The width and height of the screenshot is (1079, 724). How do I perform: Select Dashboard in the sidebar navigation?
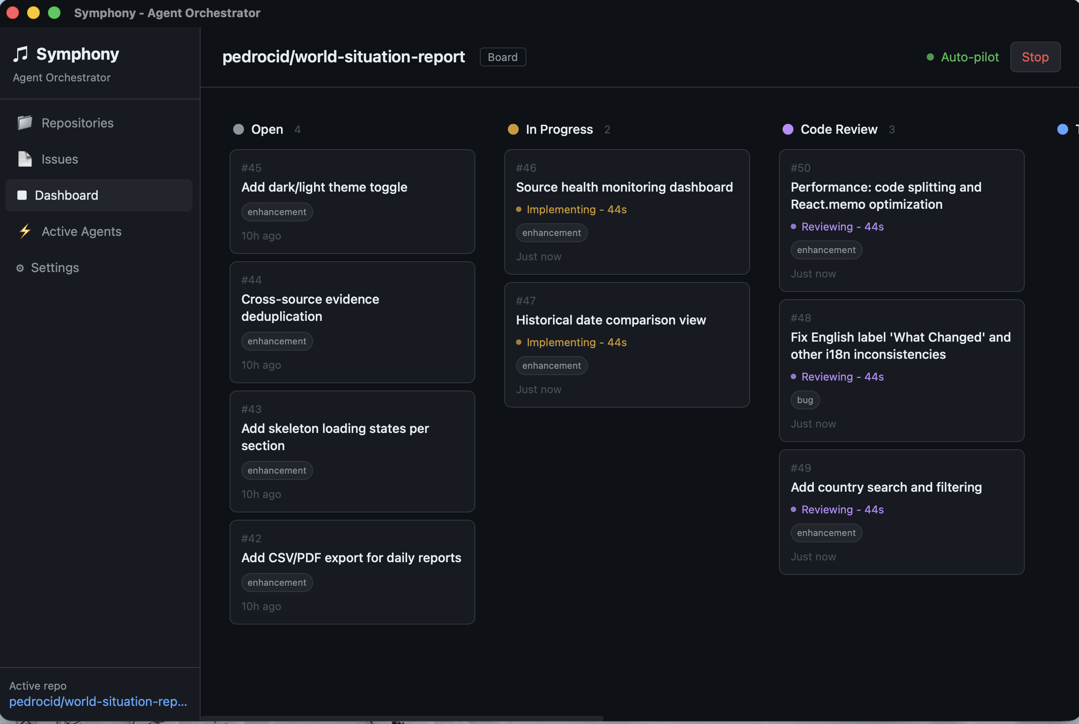coord(66,195)
